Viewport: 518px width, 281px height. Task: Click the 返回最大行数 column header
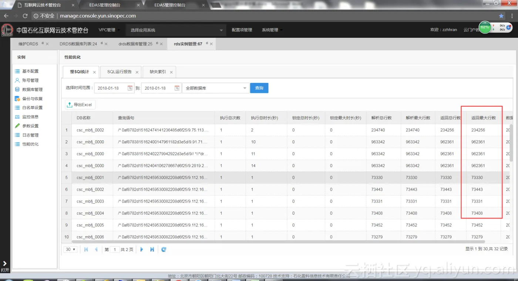(484, 118)
